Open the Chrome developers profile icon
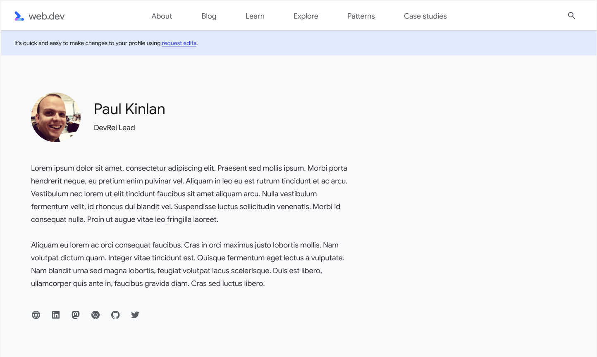Image resolution: width=597 pixels, height=357 pixels. (x=96, y=314)
